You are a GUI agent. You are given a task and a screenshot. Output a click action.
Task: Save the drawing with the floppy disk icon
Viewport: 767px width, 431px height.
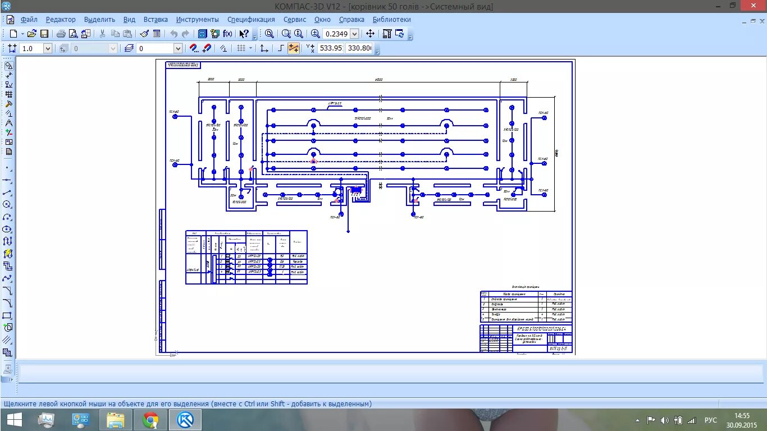tap(44, 34)
